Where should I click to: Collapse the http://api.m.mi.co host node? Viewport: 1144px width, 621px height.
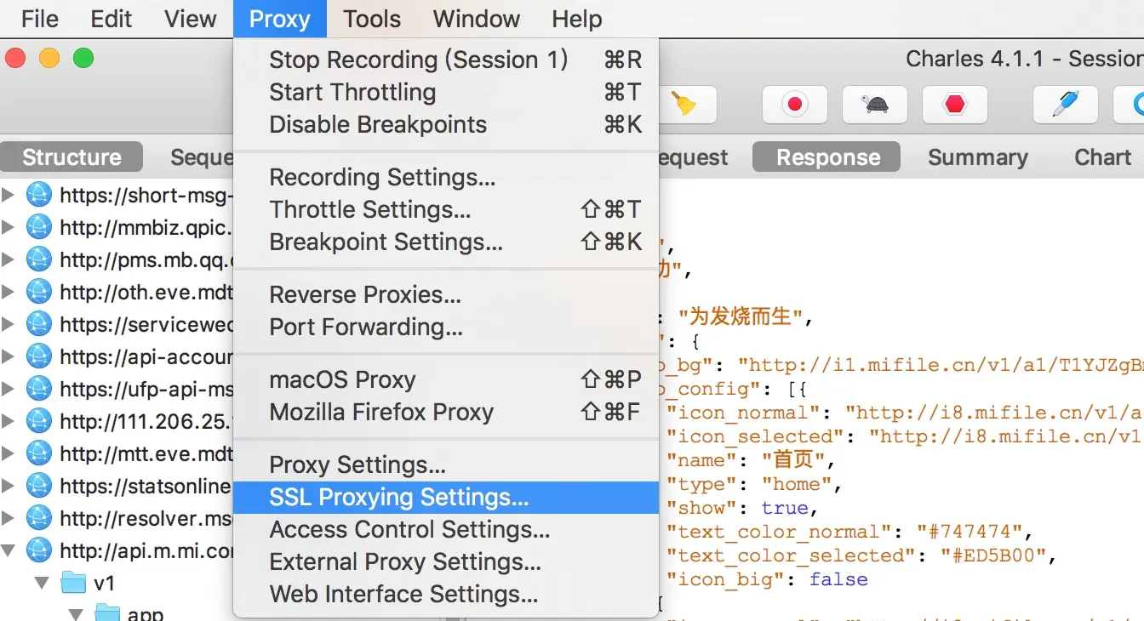(x=9, y=551)
